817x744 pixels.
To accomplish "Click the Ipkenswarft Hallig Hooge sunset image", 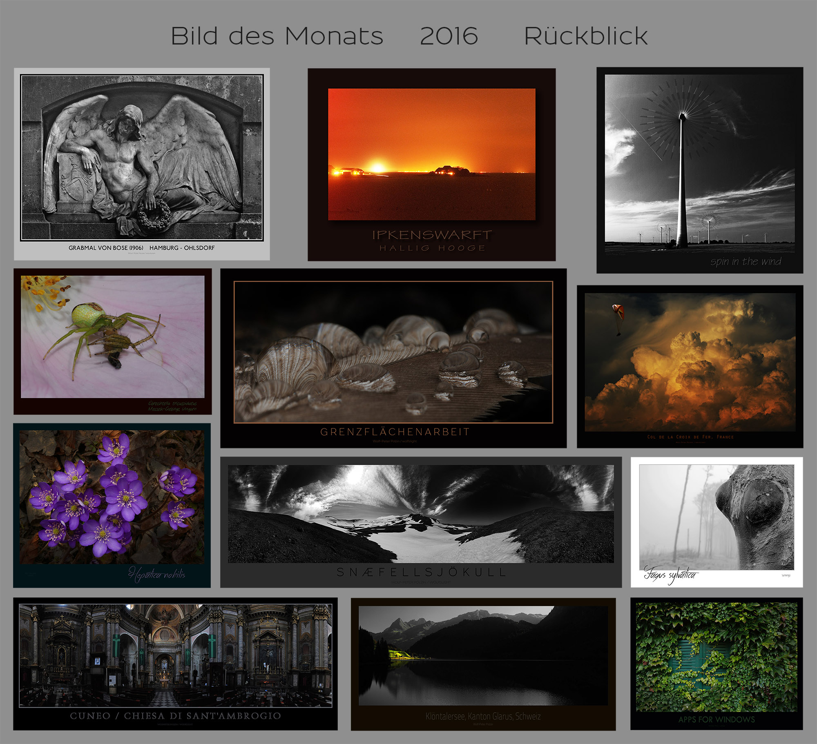I will 431,154.
